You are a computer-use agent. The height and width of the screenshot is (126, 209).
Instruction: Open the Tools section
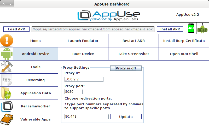[x=36, y=67]
